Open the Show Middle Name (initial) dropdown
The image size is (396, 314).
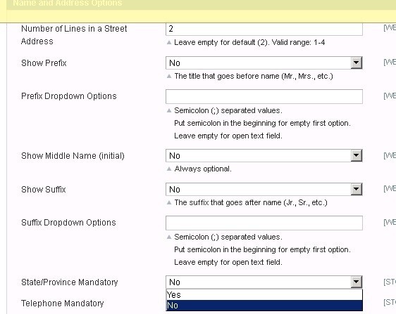(x=264, y=156)
